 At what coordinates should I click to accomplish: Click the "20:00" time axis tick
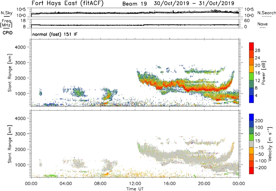[x=204, y=184]
